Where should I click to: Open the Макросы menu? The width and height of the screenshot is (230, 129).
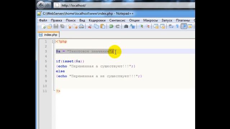point(151,20)
